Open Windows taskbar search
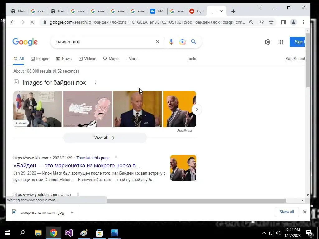 coord(22,233)
